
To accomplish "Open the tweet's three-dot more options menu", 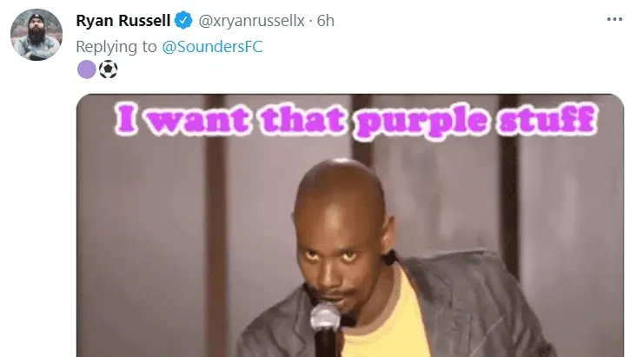I will [614, 19].
